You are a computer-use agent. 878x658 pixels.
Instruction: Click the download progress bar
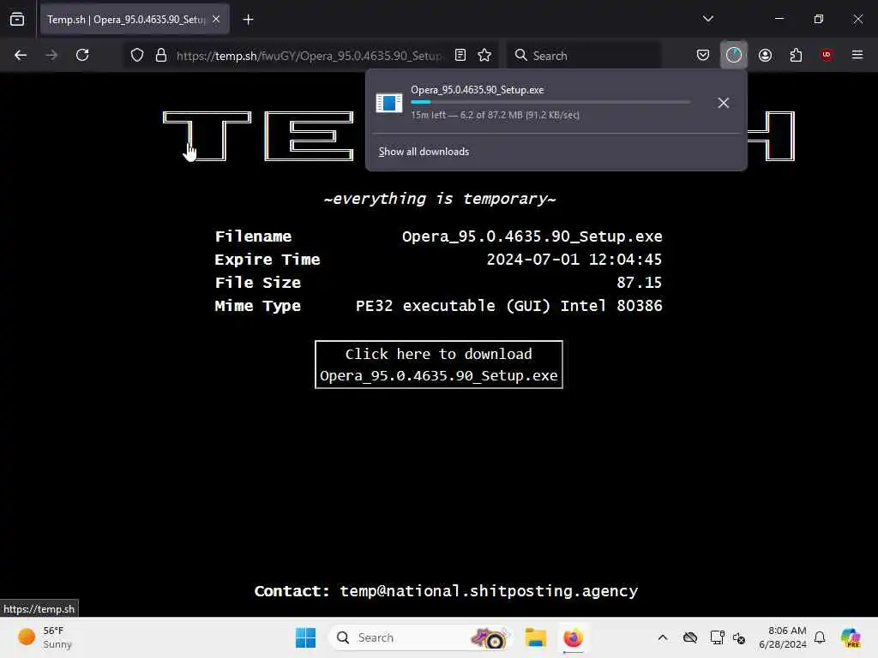click(x=550, y=103)
